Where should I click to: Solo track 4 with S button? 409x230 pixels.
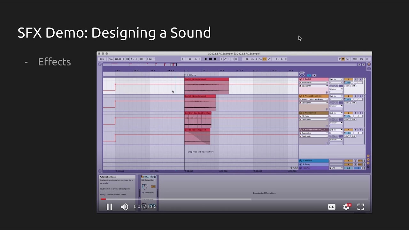coord(356,130)
